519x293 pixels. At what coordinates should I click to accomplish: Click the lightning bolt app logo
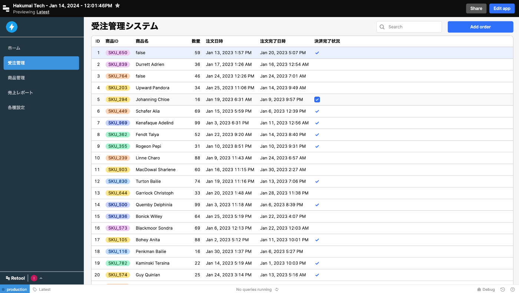[x=12, y=27]
